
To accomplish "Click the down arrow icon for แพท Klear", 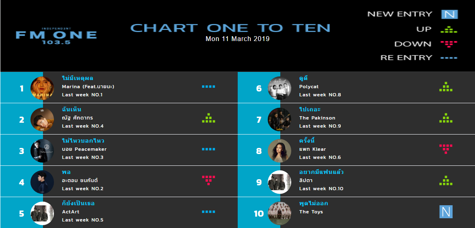I will coord(446,149).
